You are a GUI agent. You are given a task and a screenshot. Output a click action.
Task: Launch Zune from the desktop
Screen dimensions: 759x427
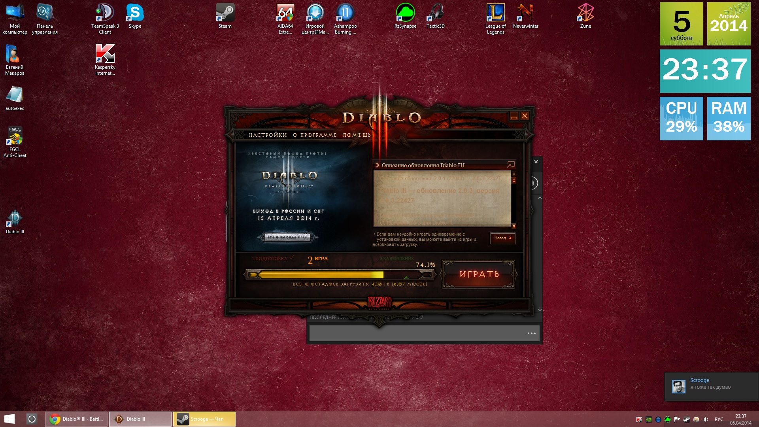[x=585, y=16]
